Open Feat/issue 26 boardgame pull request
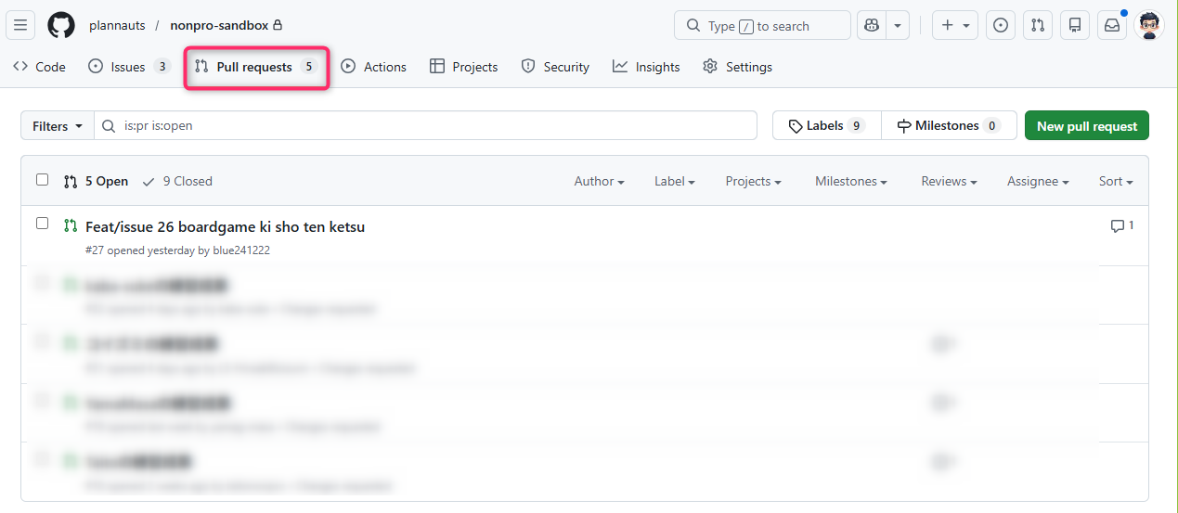1178x513 pixels. 225,226
